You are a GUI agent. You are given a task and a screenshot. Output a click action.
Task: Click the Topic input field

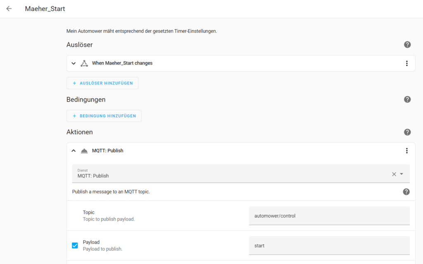(329, 216)
